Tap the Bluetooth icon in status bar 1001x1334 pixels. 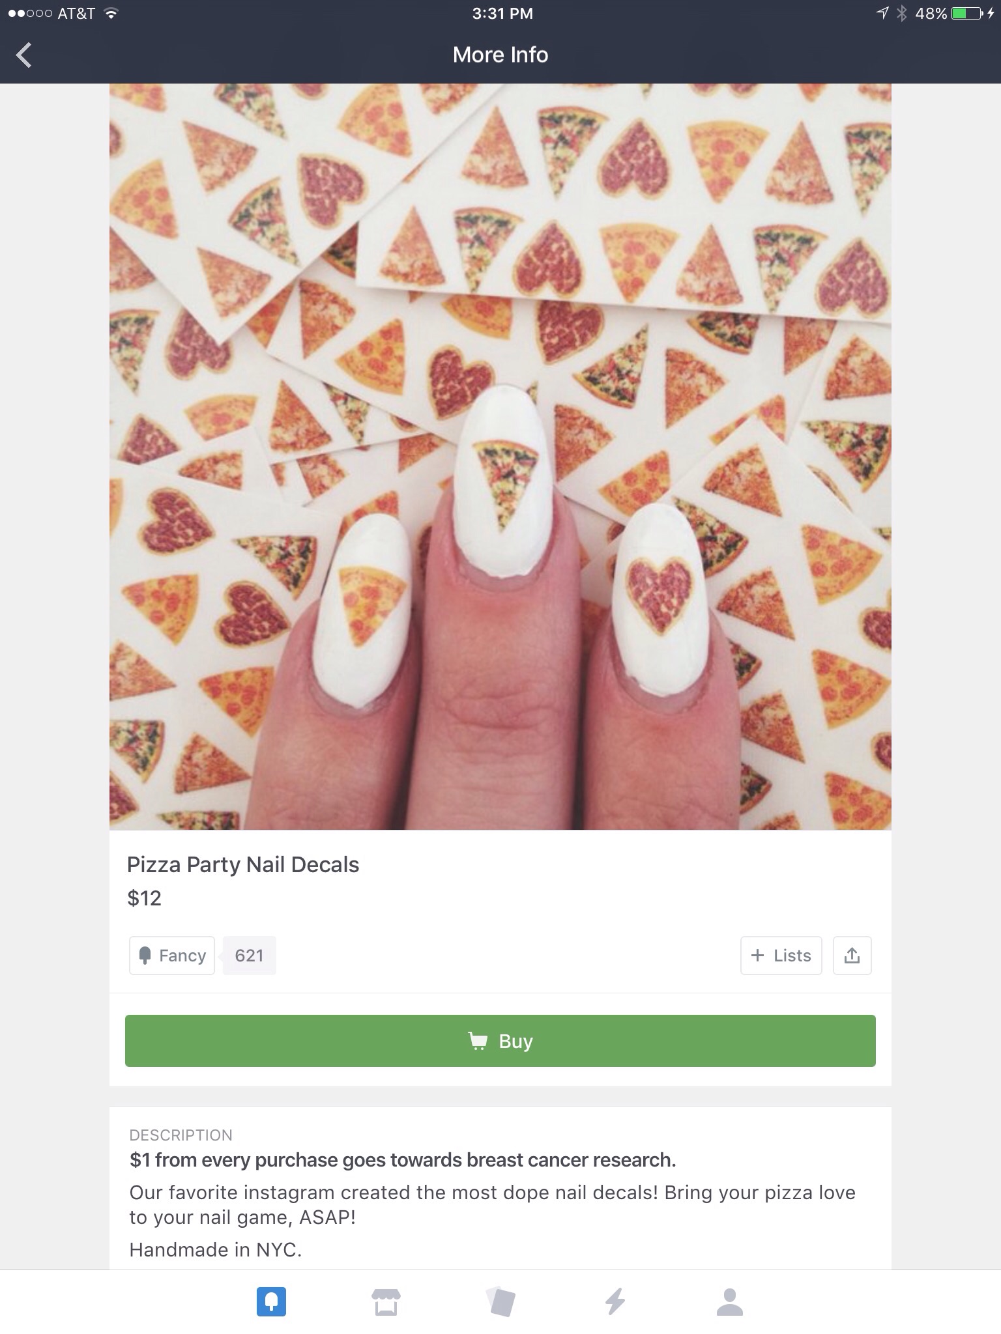pyautogui.click(x=902, y=13)
